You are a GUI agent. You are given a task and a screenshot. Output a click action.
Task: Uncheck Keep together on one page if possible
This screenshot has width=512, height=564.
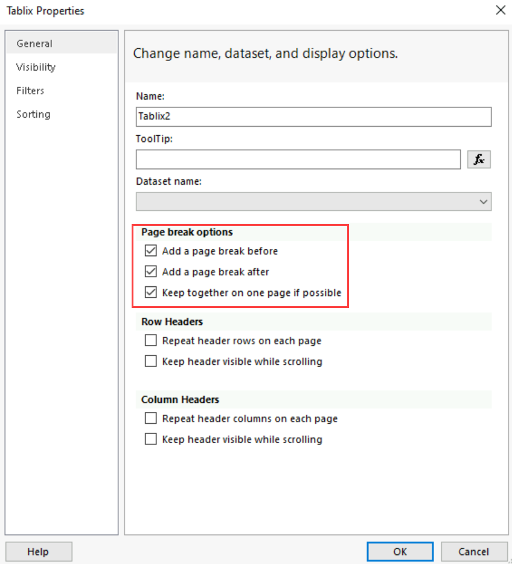150,292
